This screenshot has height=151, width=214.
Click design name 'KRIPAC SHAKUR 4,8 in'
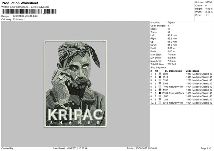26,16
